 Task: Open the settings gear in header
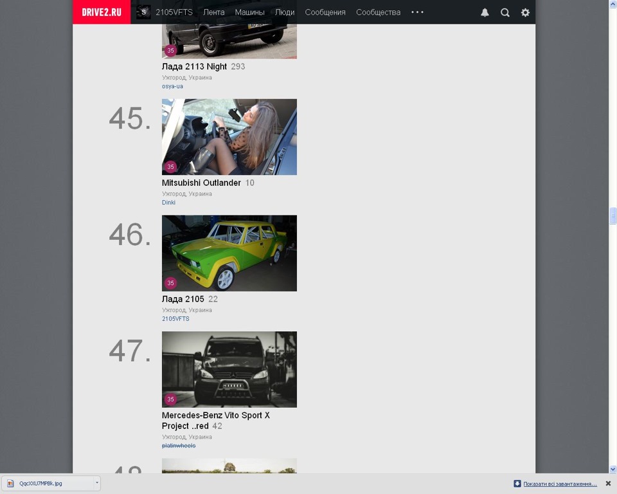pos(525,13)
